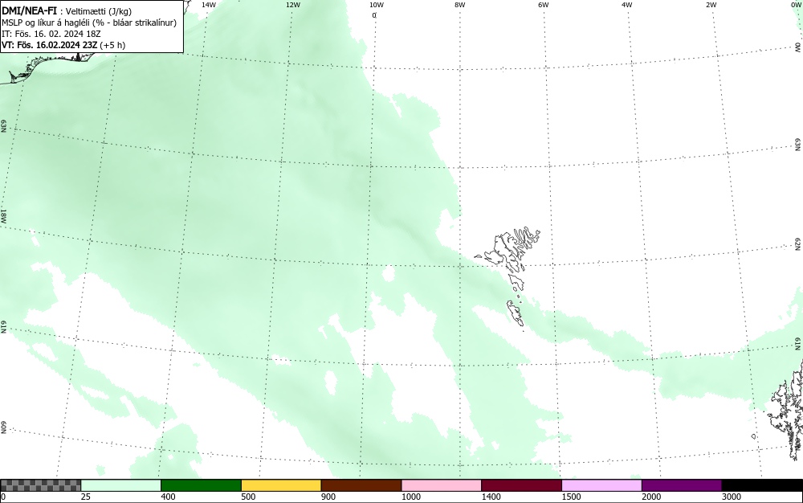Click the "VT: Fös. 16.02.2024 23Z (+5 h)" line
Screen dimensions: 803x503
pos(63,45)
